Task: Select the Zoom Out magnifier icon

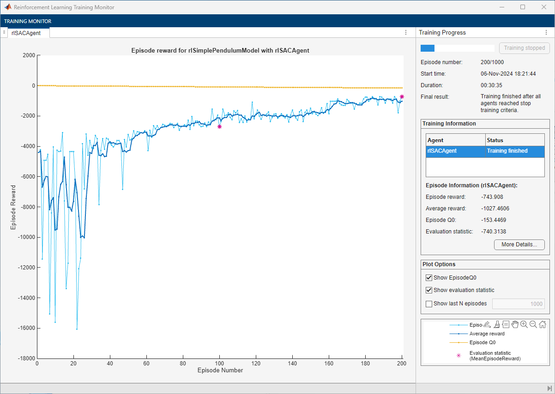Action: (x=533, y=324)
